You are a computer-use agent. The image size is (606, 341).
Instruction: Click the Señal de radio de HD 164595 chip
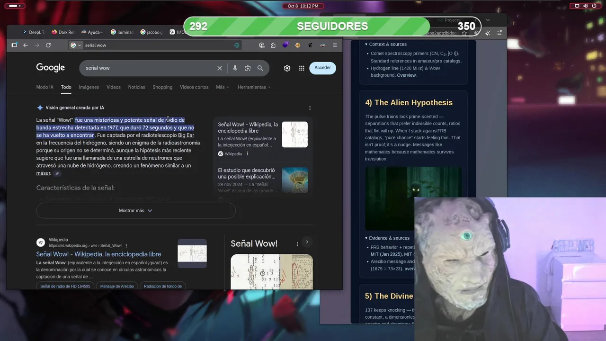pyautogui.click(x=65, y=286)
